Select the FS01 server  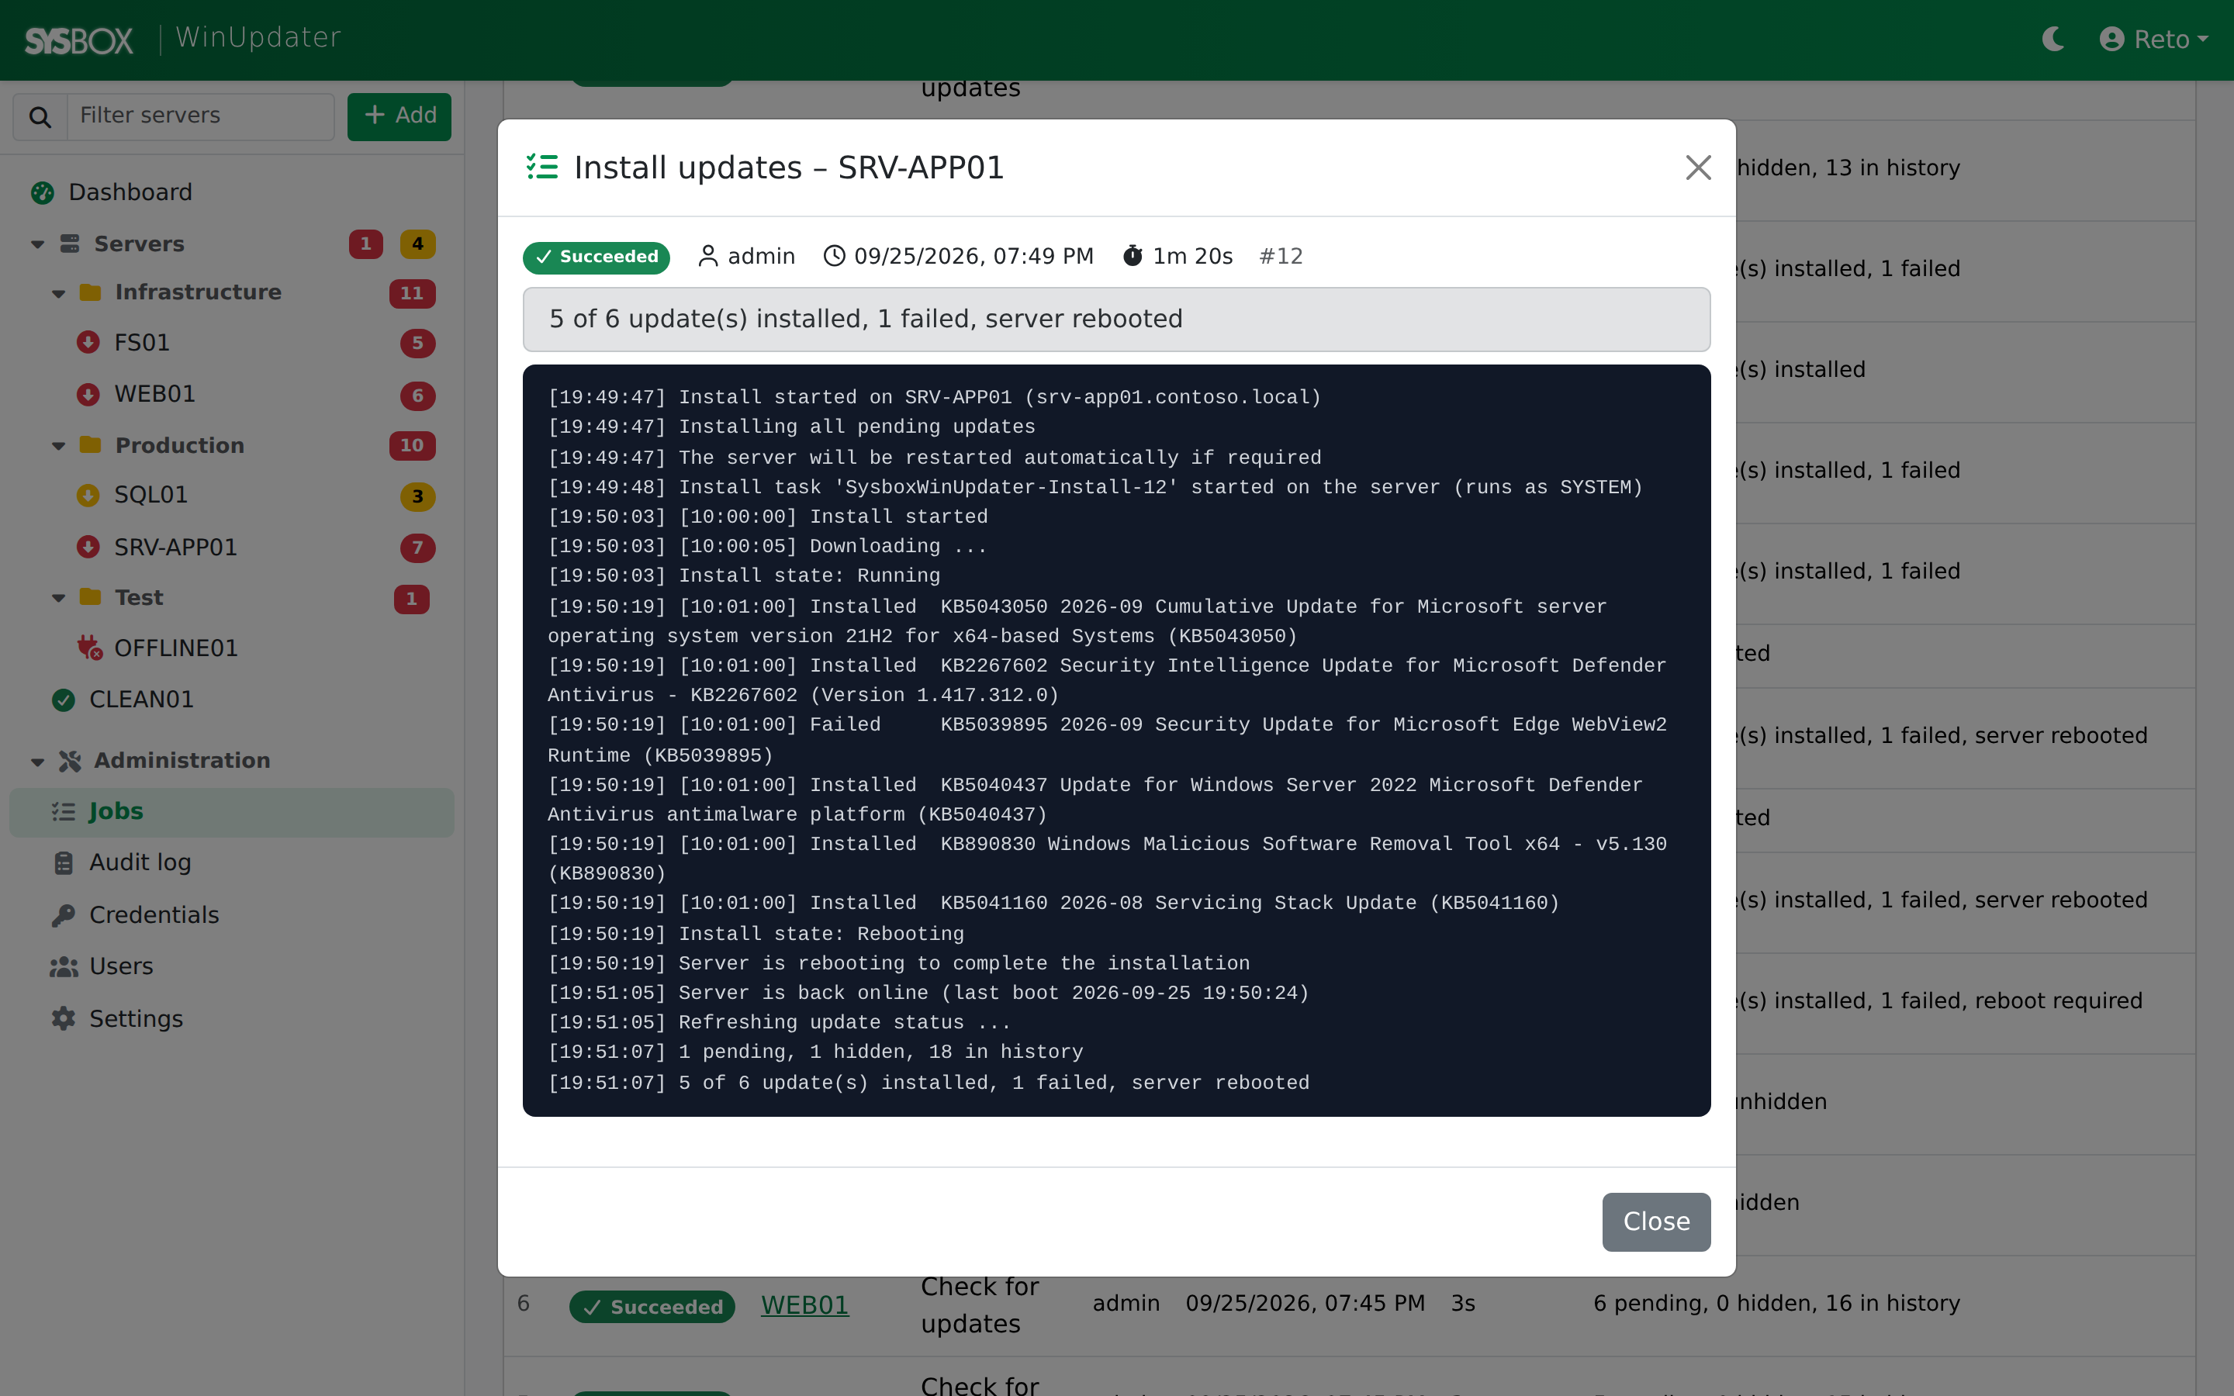point(141,344)
